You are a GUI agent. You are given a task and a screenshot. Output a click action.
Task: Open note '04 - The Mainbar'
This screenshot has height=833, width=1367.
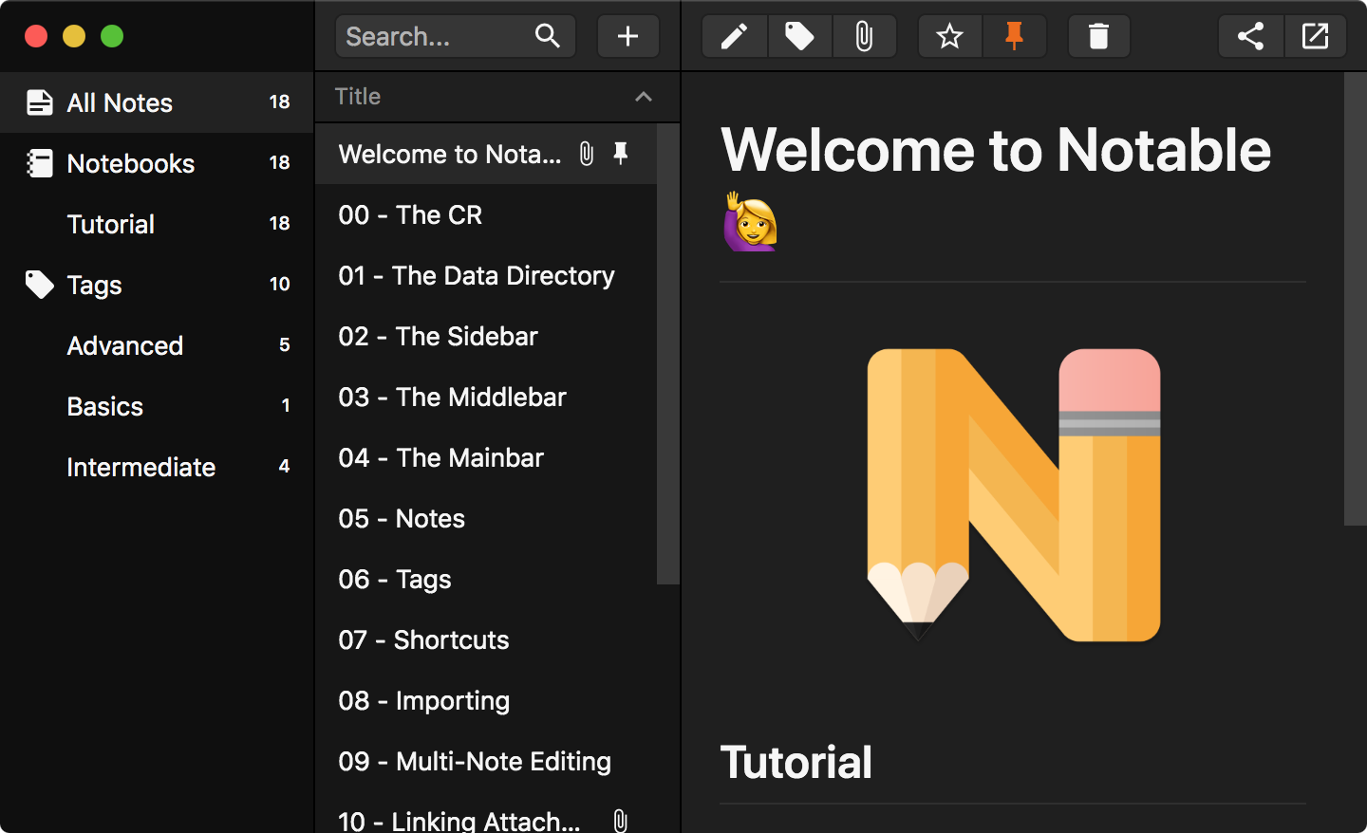tap(486, 457)
